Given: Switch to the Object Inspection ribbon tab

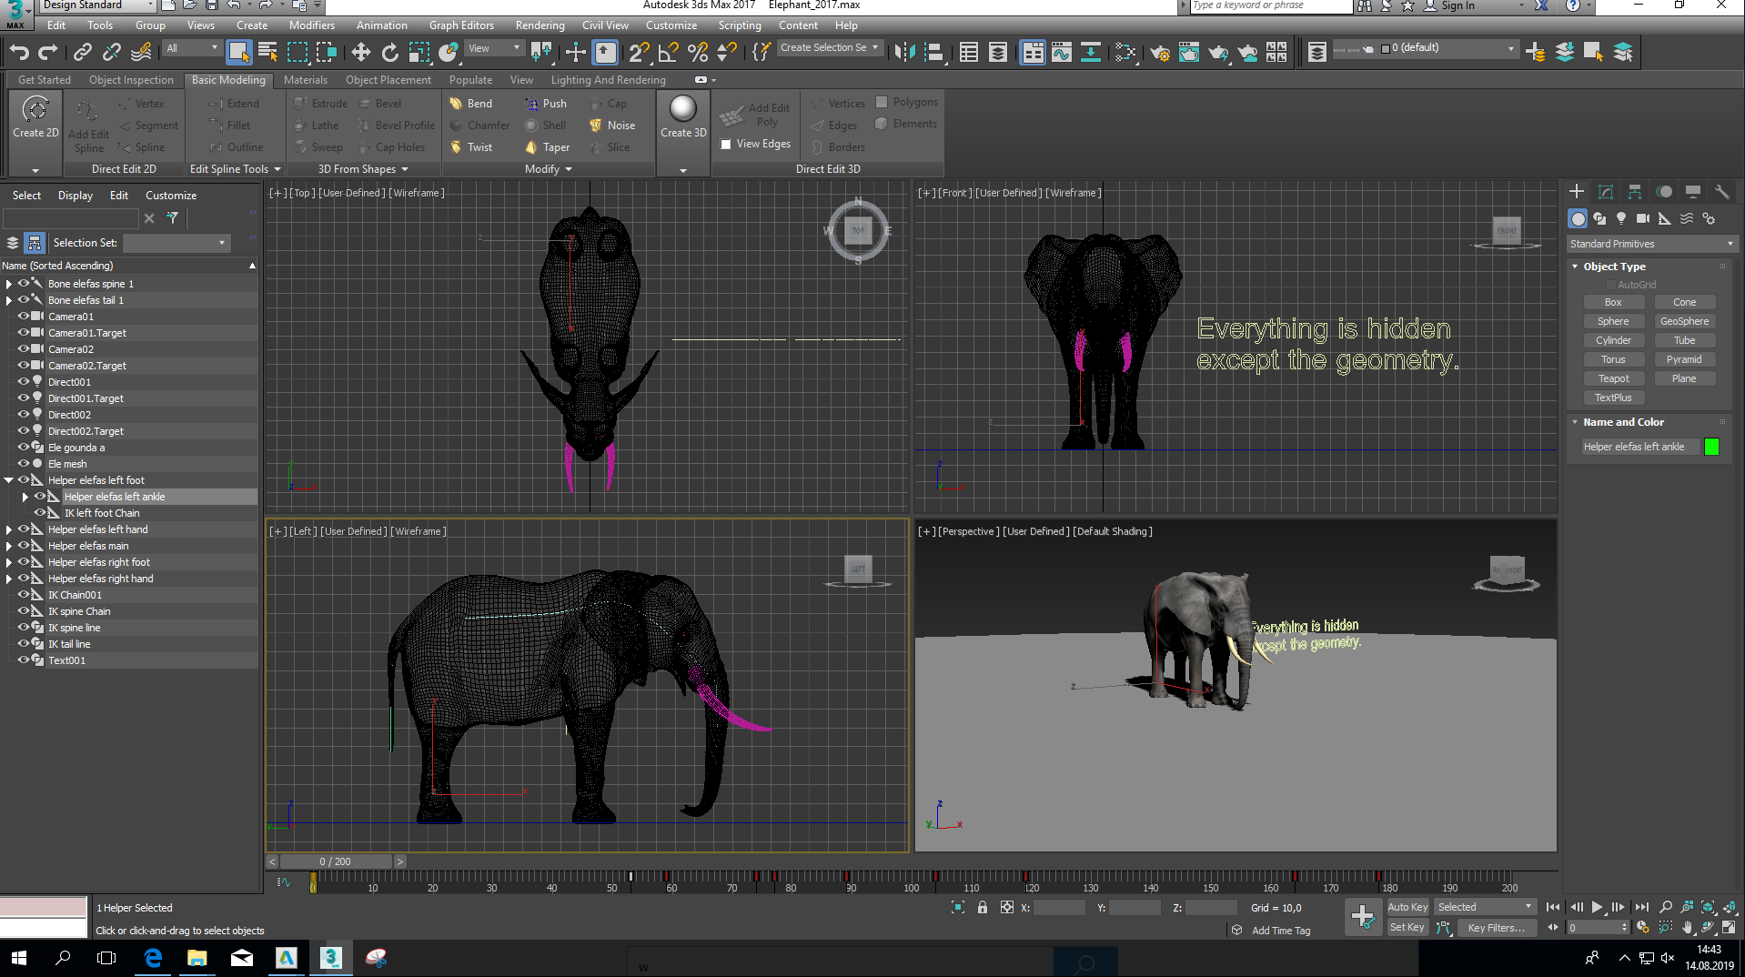Looking at the screenshot, I should click(131, 80).
